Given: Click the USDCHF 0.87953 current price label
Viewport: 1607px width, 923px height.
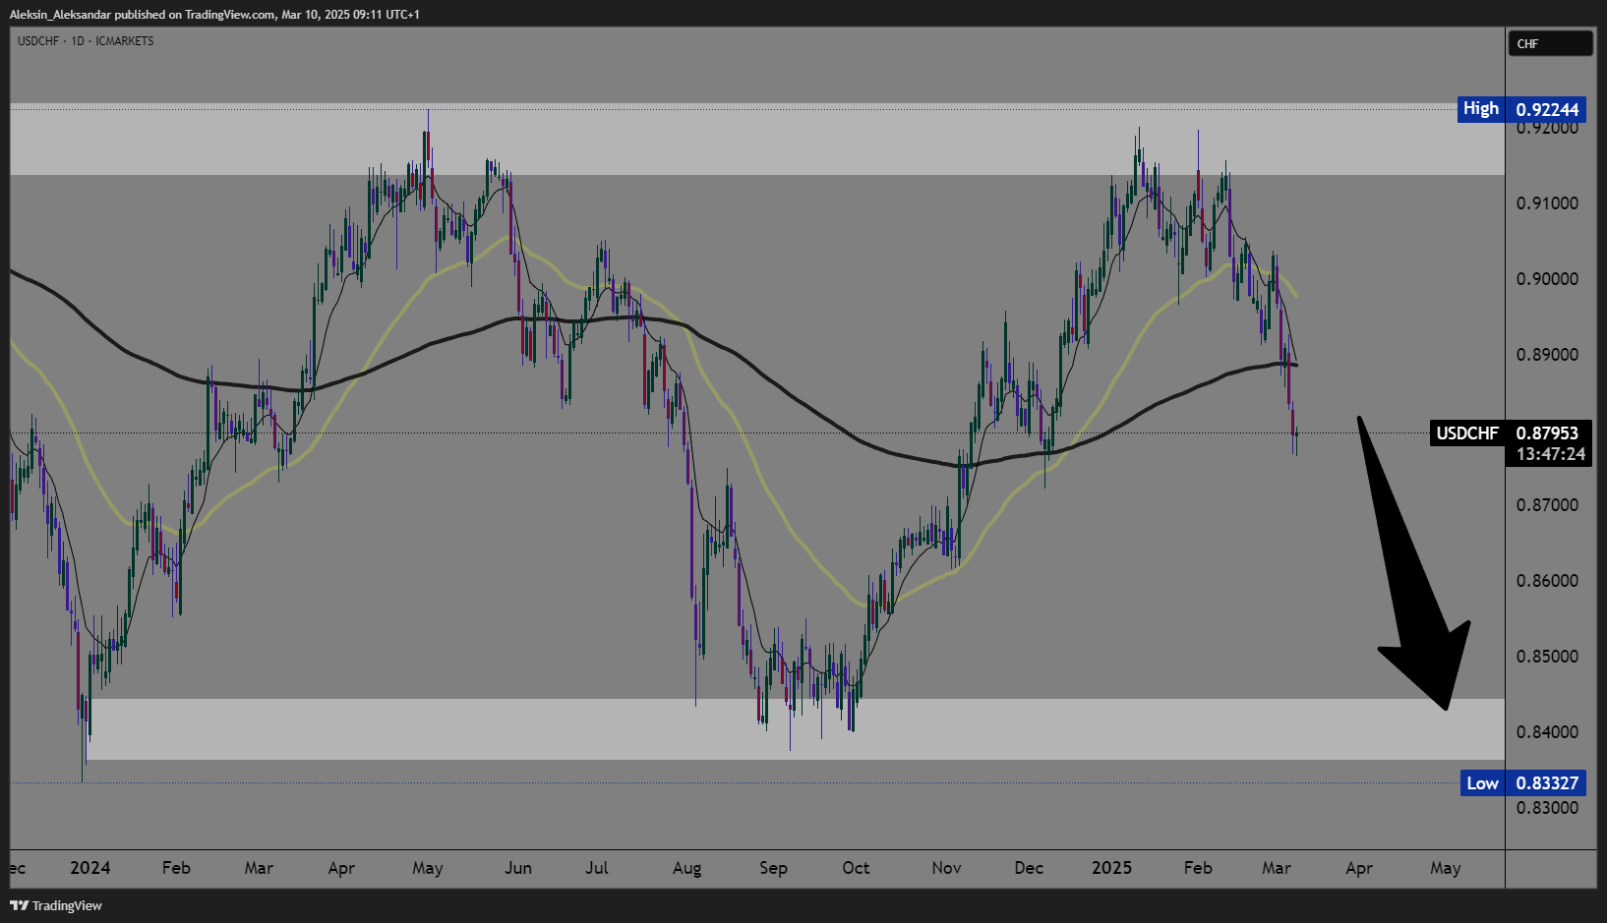Looking at the screenshot, I should 1509,433.
